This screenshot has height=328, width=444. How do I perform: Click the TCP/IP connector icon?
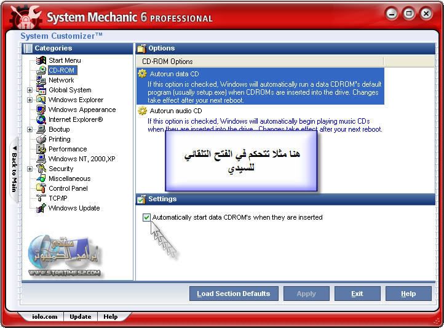tap(41, 198)
